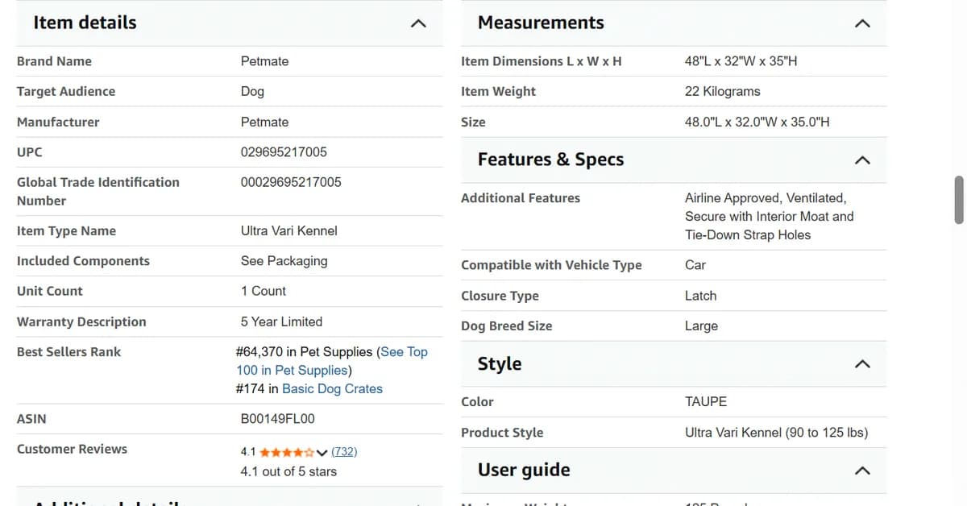Open the star rating breakdown dropdown
Viewport: 967px width, 506px height.
(323, 451)
